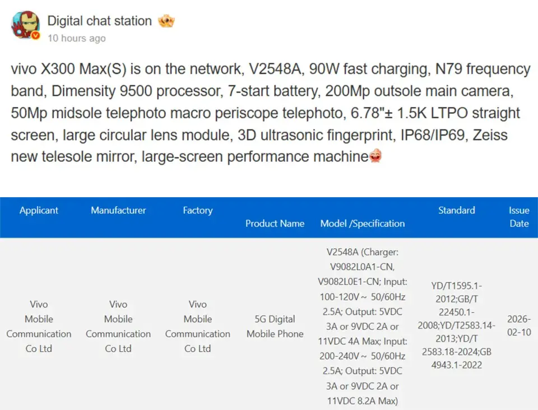The image size is (538, 410).
Task: Open the Digital chat station profile name
Action: tap(99, 21)
